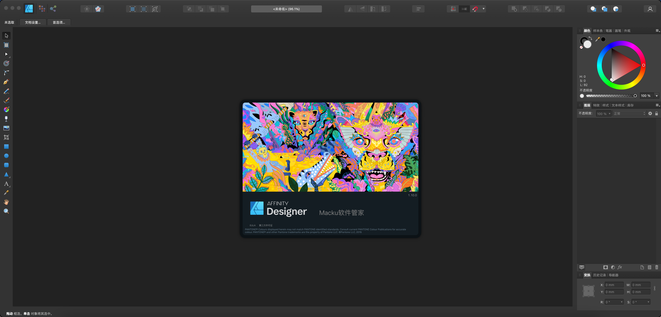This screenshot has height=317, width=661.
Task: Toggle transform aspect ratio link
Action: [x=654, y=288]
